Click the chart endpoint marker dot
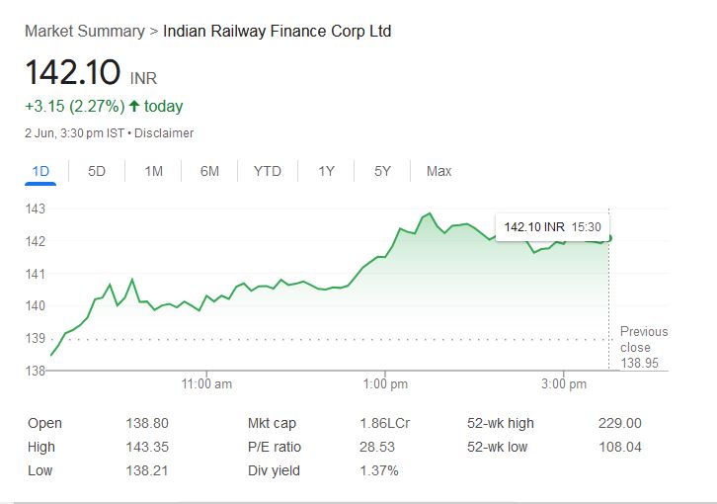The image size is (717, 504). click(609, 237)
